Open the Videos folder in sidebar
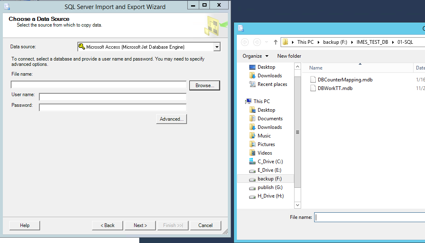 [265, 153]
